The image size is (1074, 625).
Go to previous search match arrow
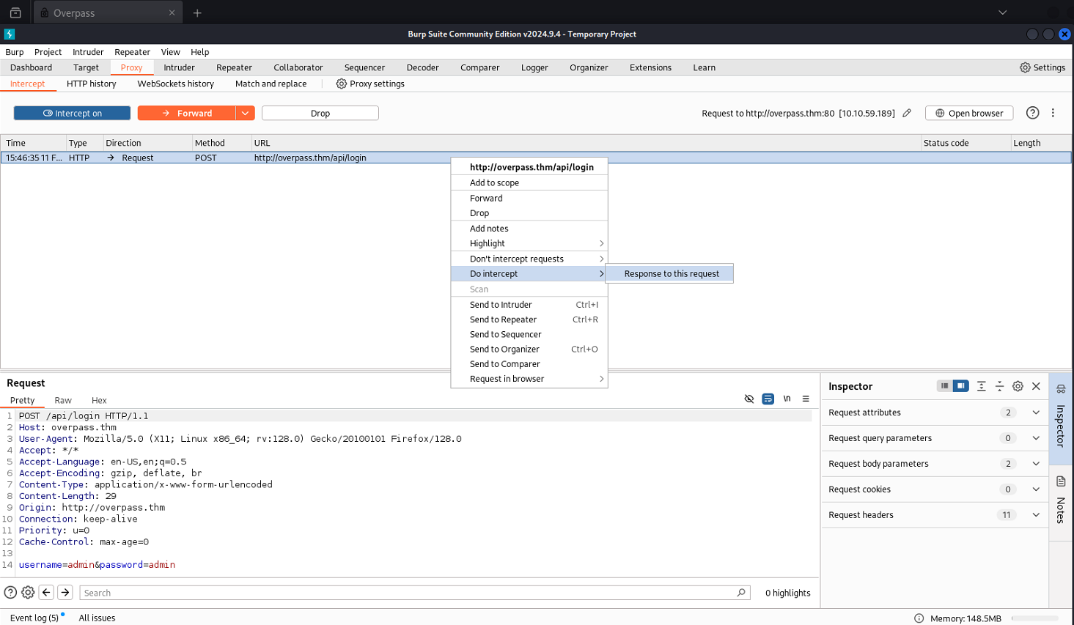(46, 593)
